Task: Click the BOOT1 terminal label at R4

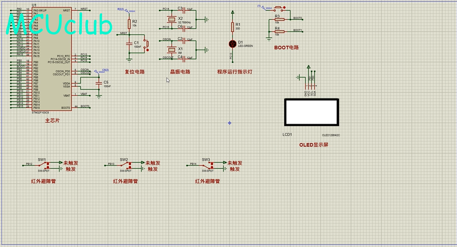Action: pos(297,30)
